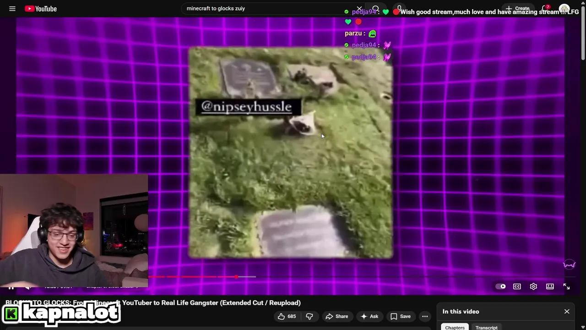
Task: Go to YouTube home via logo
Action: click(x=41, y=9)
